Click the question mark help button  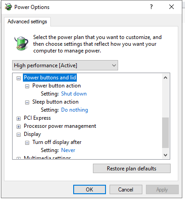[151, 7]
